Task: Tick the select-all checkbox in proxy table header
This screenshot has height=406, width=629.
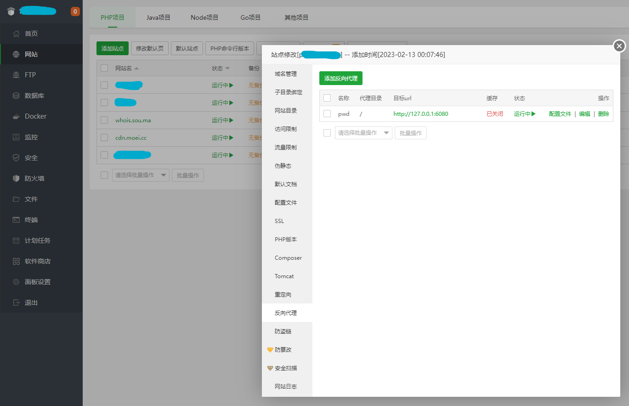Action: pos(327,98)
